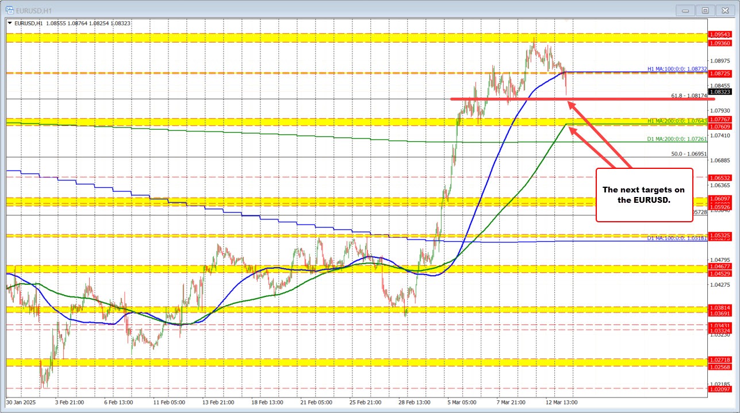Click the 61.8 - 1.08174 Fibonacci label
This screenshot has height=413, width=740.
(x=688, y=96)
